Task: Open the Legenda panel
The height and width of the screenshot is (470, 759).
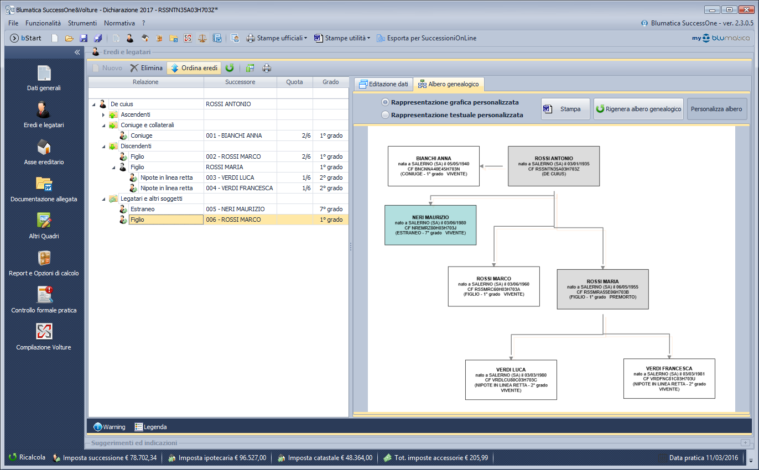Action: click(151, 427)
